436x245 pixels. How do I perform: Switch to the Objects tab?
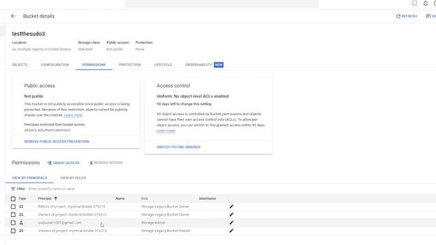[x=20, y=65]
